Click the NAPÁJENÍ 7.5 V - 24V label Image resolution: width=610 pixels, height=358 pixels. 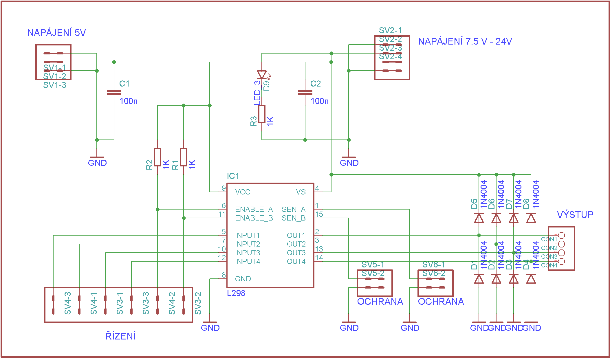(x=465, y=41)
